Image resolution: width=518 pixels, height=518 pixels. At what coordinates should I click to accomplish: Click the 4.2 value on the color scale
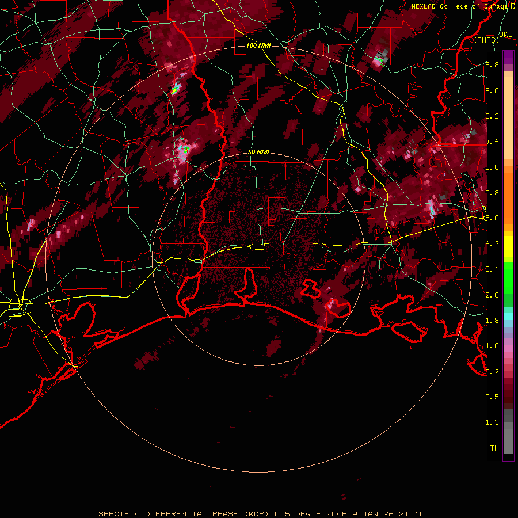[492, 243]
